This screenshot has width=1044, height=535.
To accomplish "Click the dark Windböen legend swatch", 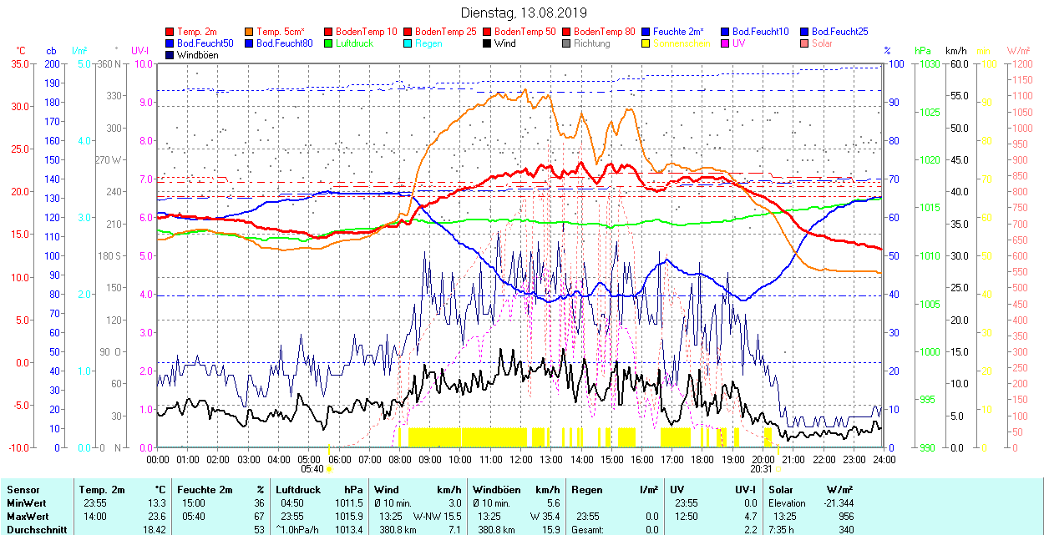I will click(x=170, y=55).
